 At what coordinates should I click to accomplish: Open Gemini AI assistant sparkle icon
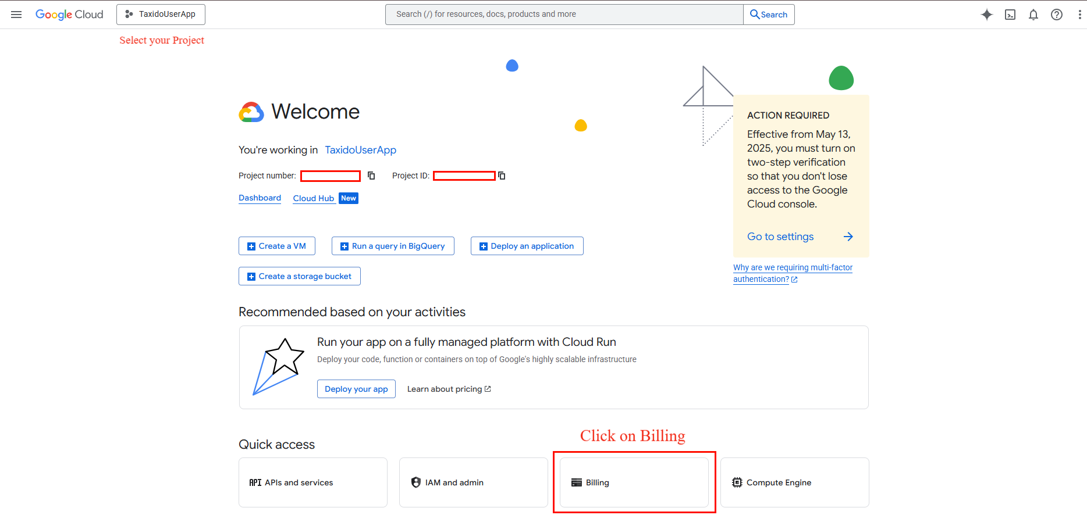click(986, 15)
